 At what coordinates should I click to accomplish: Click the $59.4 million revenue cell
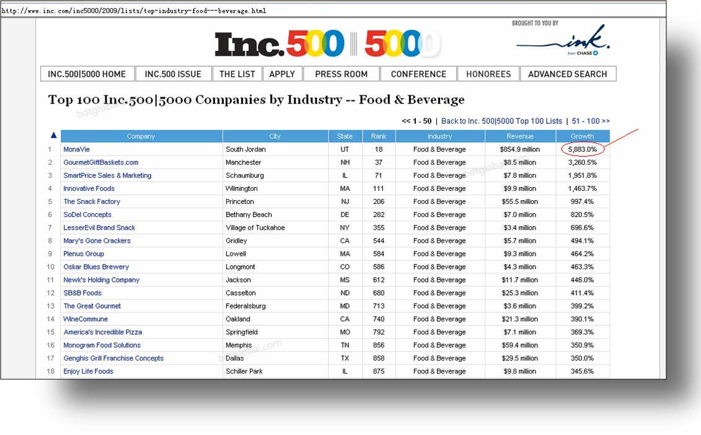click(520, 345)
